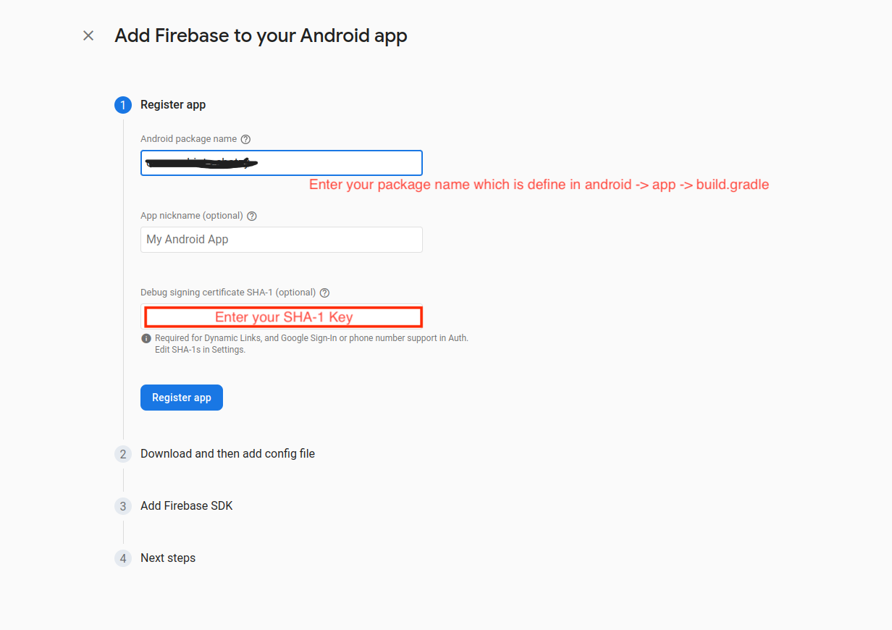Image resolution: width=892 pixels, height=630 pixels.
Task: Click the App nickname input field
Action: click(281, 240)
